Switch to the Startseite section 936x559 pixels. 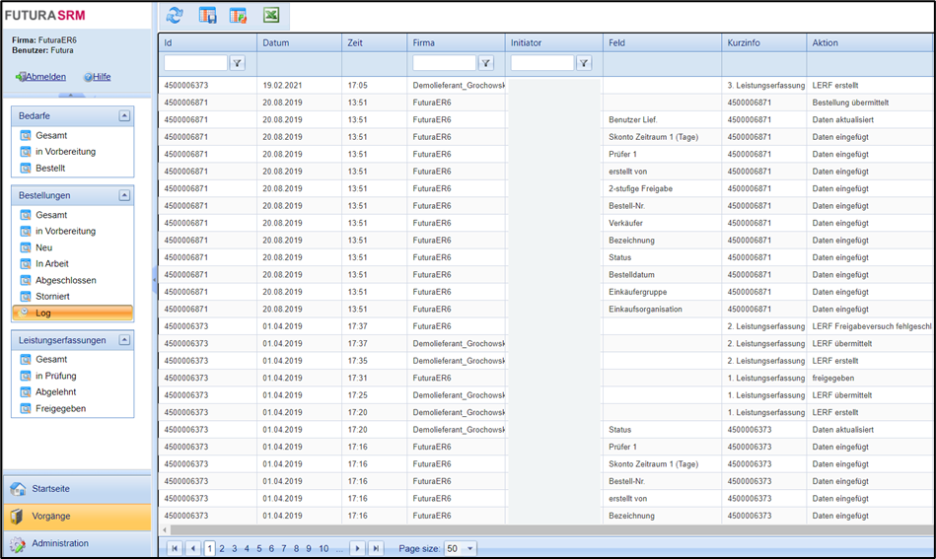(x=51, y=489)
